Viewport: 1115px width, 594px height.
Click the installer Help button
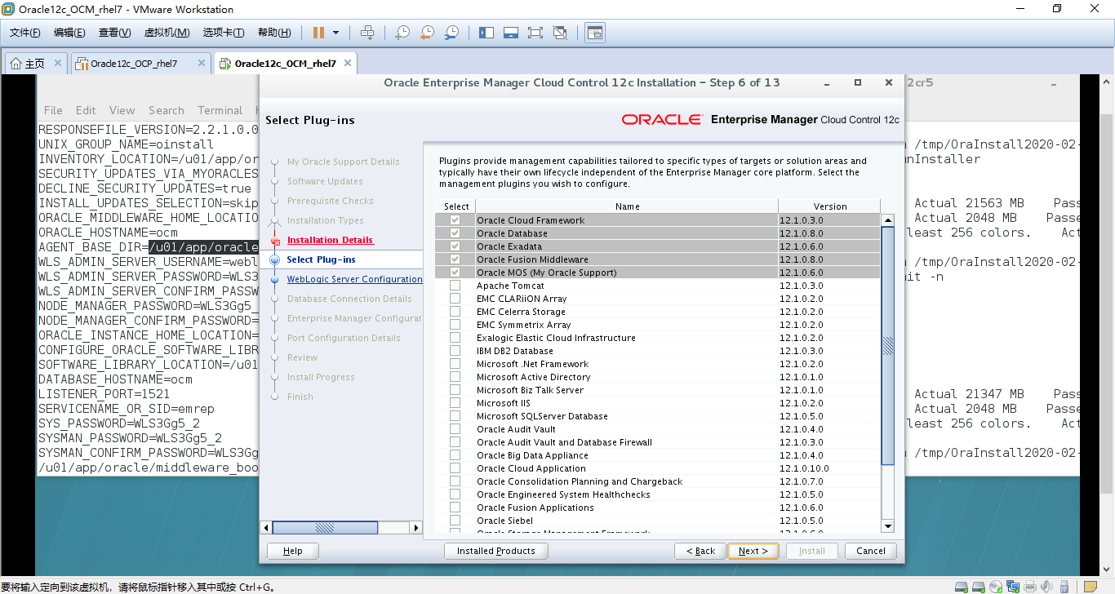click(x=293, y=551)
